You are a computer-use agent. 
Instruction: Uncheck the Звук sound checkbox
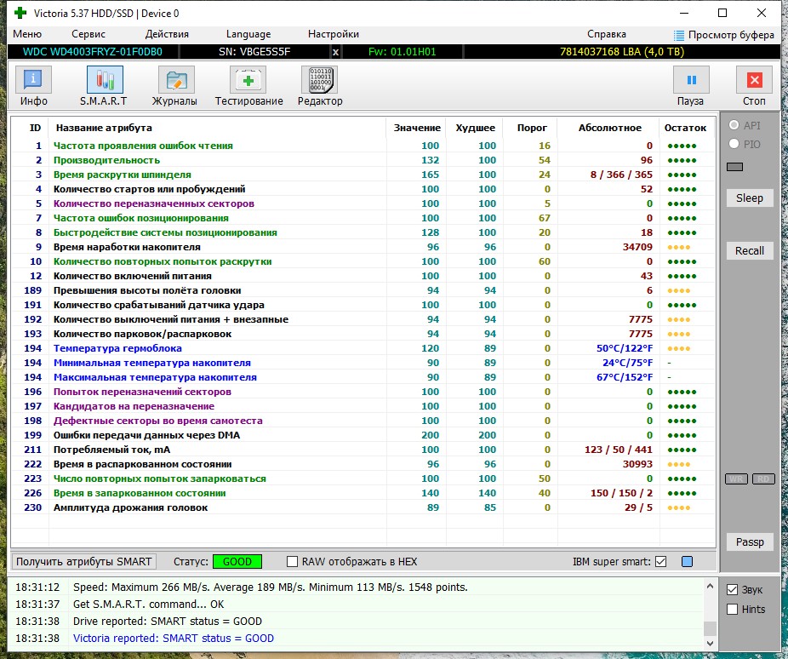(732, 590)
